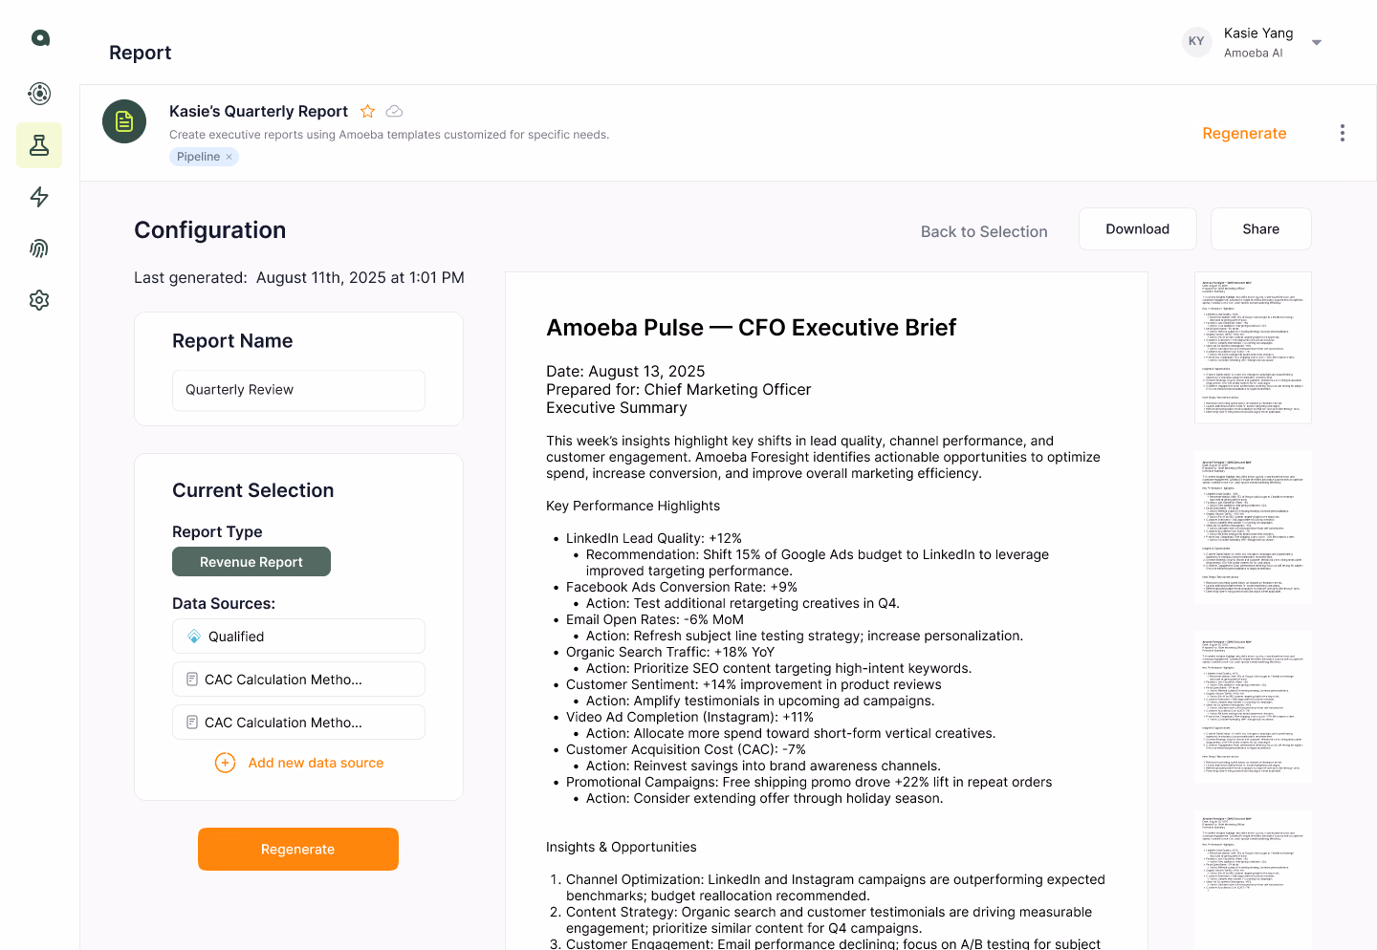This screenshot has width=1377, height=950.
Task: Click the fingerprint icon in the sidebar
Action: (39, 248)
